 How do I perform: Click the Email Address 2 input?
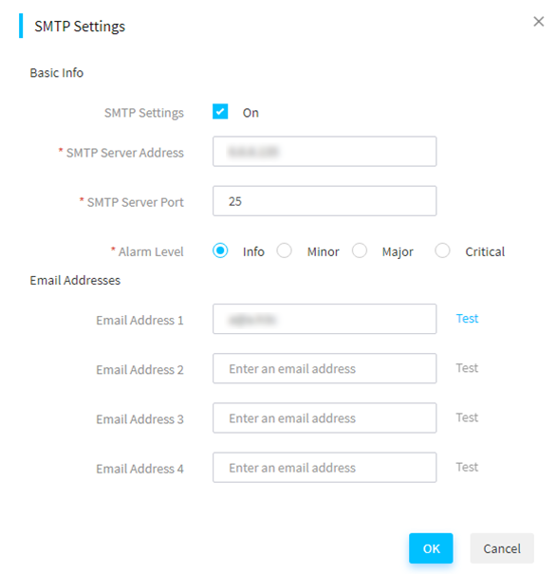click(325, 368)
